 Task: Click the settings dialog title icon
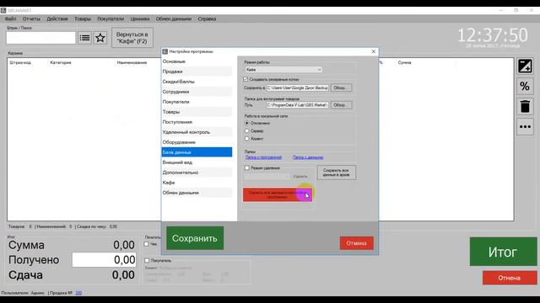point(165,51)
